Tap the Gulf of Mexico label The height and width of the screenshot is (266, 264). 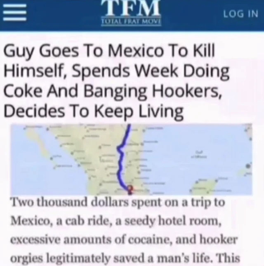[x=199, y=154]
